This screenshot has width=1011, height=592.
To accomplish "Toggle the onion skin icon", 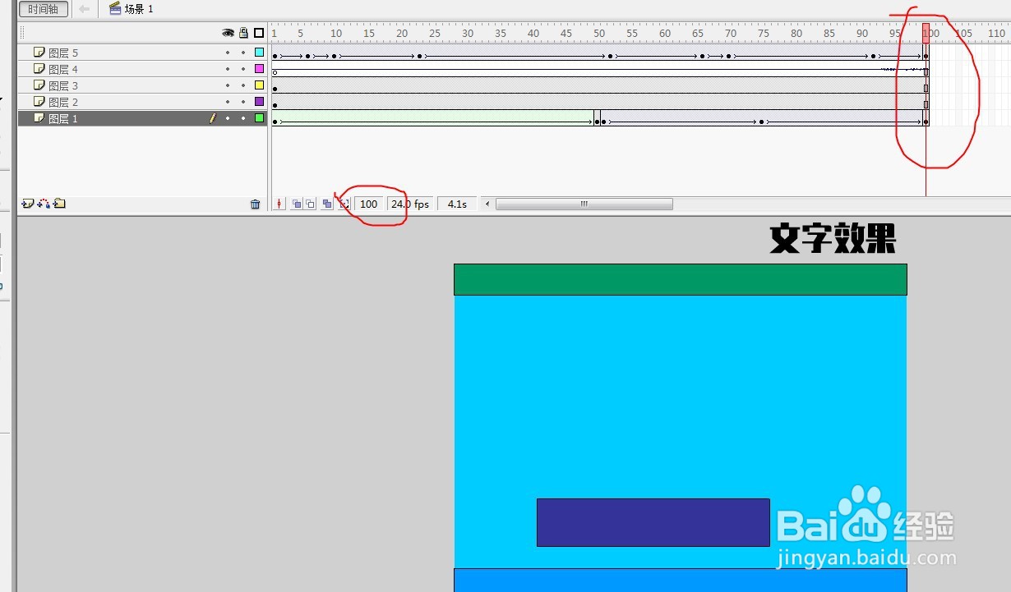I will point(297,204).
